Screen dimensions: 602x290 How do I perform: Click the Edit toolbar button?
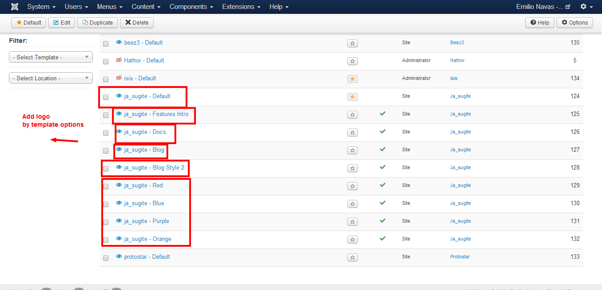point(62,23)
